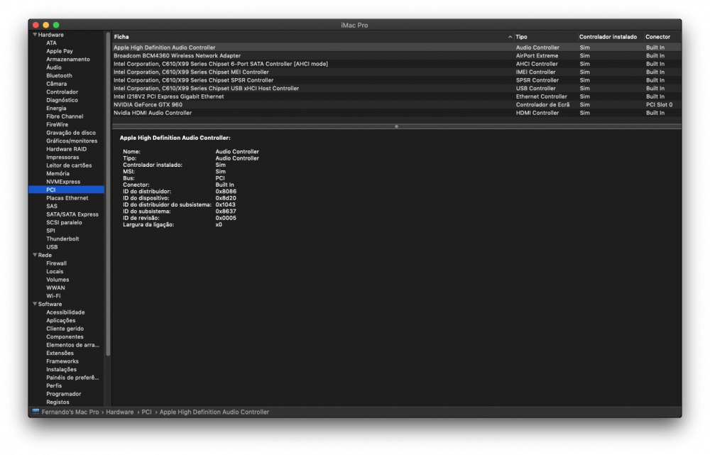Click the Ficha sort direction arrow
This screenshot has width=710, height=455.
(x=510, y=37)
